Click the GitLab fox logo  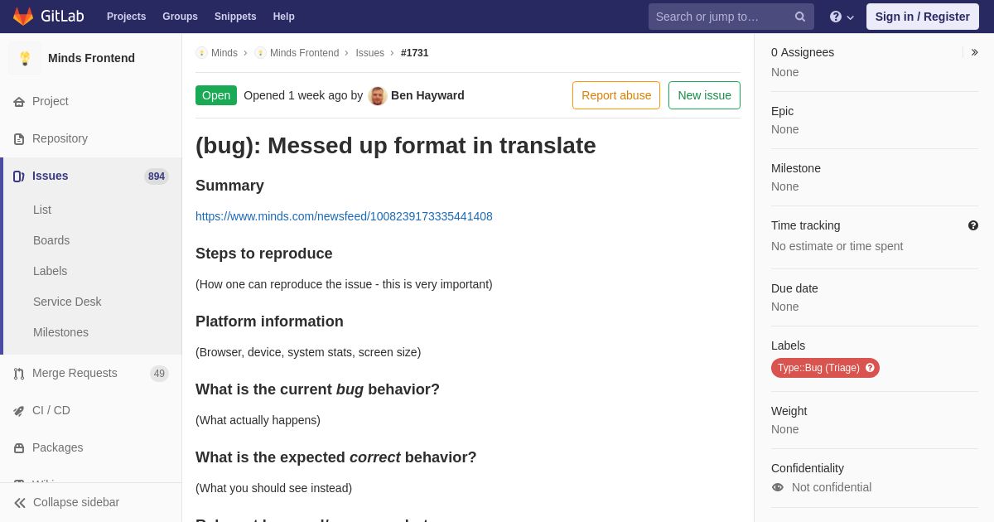tap(23, 17)
